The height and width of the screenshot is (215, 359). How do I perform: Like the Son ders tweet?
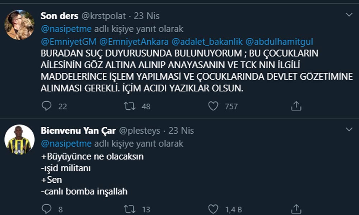(214, 106)
